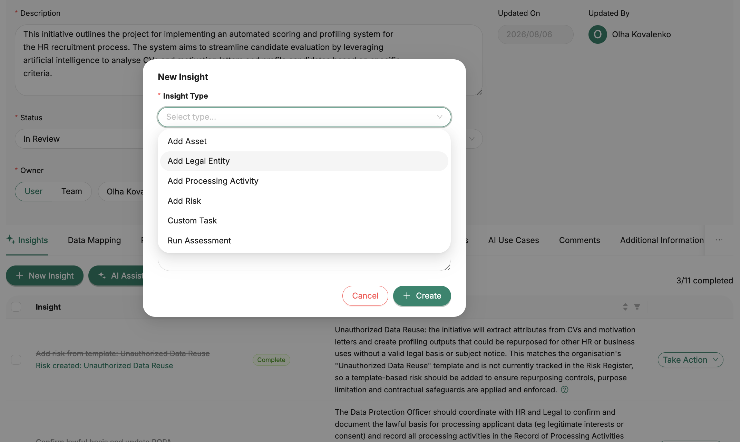Click the Create button
Viewport: 740px width, 442px height.
422,296
